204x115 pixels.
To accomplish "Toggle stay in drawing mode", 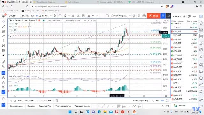I will click(4, 78).
